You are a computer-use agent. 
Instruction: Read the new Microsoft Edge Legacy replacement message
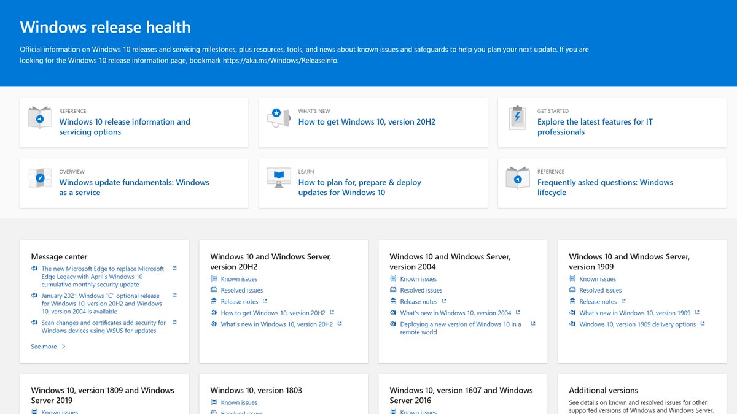click(x=103, y=277)
